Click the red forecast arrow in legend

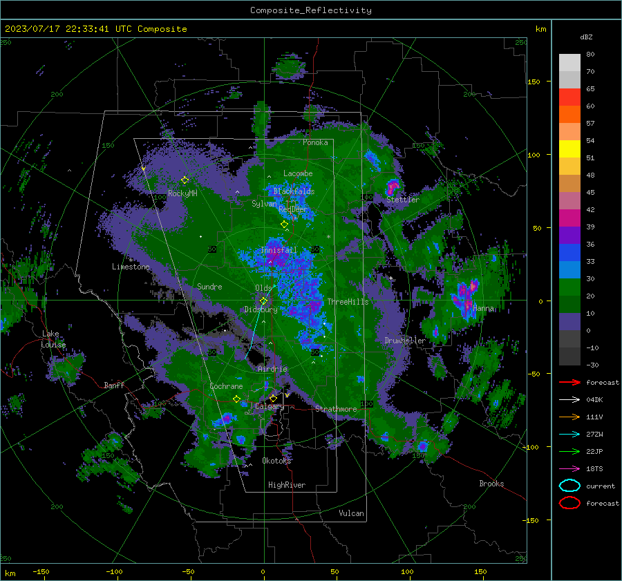click(x=569, y=382)
